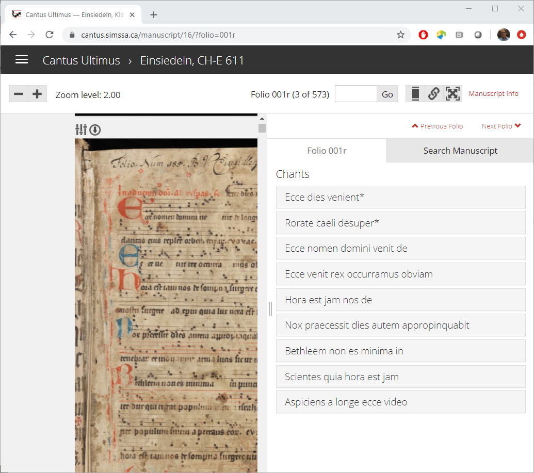
Task: Bookmark this page with the star
Action: [400, 35]
